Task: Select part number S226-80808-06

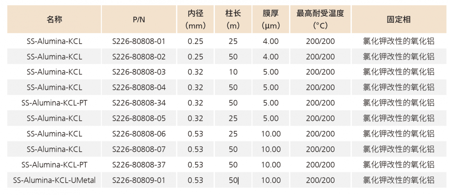Action: tap(139, 134)
